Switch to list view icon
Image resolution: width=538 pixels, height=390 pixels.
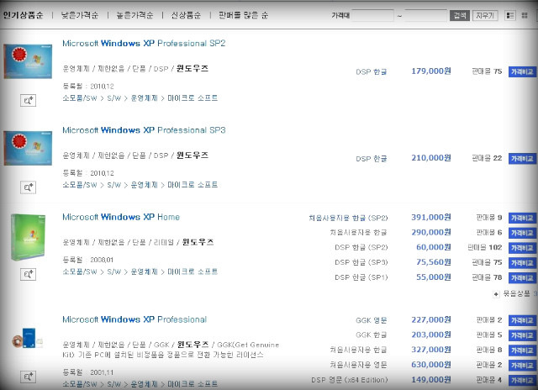click(x=510, y=15)
